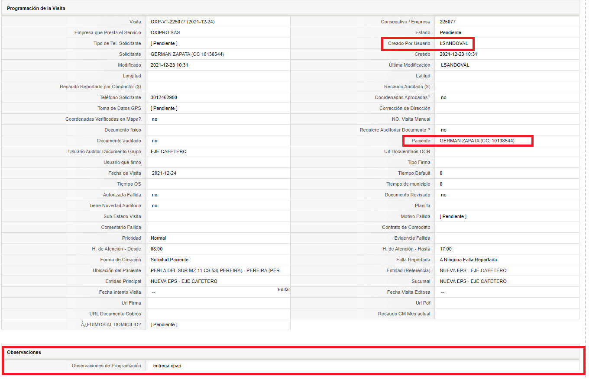Click Prioridad value Normal
Image resolution: width=602 pixels, height=379 pixels.
pyautogui.click(x=158, y=238)
